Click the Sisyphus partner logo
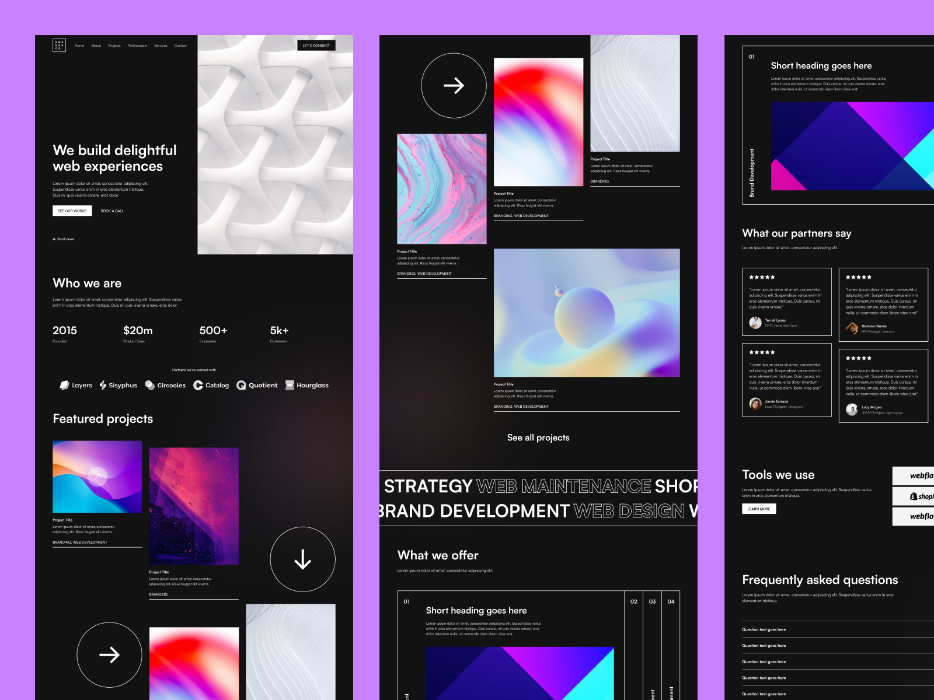The height and width of the screenshot is (700, 934). tap(118, 385)
